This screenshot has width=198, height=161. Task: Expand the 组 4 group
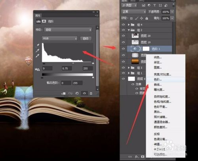[129, 25]
